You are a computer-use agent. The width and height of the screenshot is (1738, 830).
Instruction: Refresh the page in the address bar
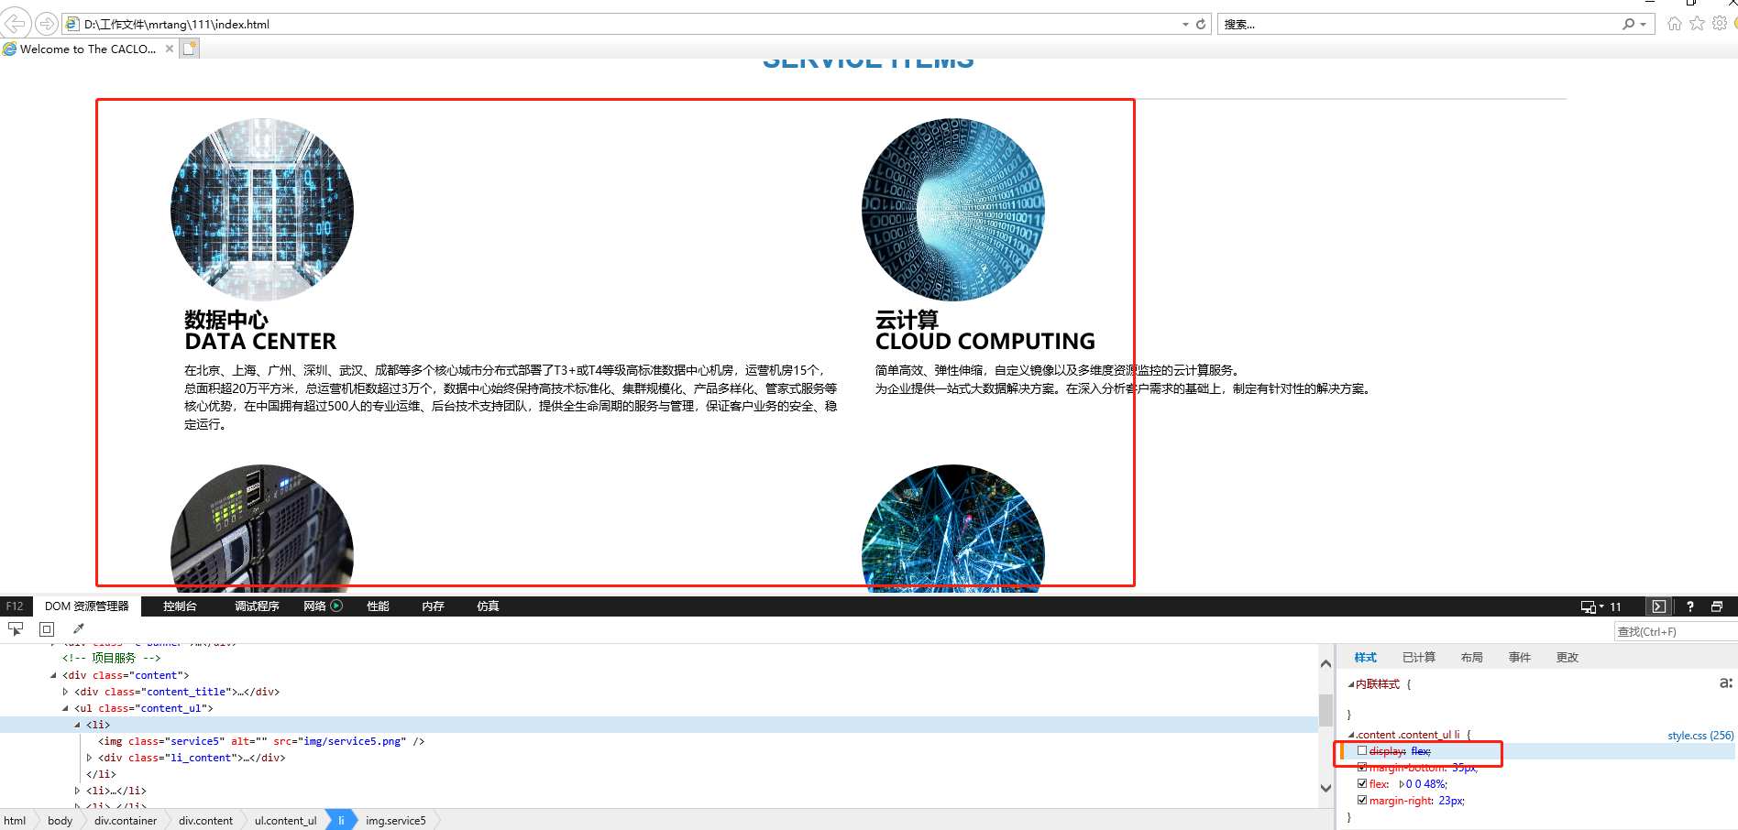(x=1201, y=24)
